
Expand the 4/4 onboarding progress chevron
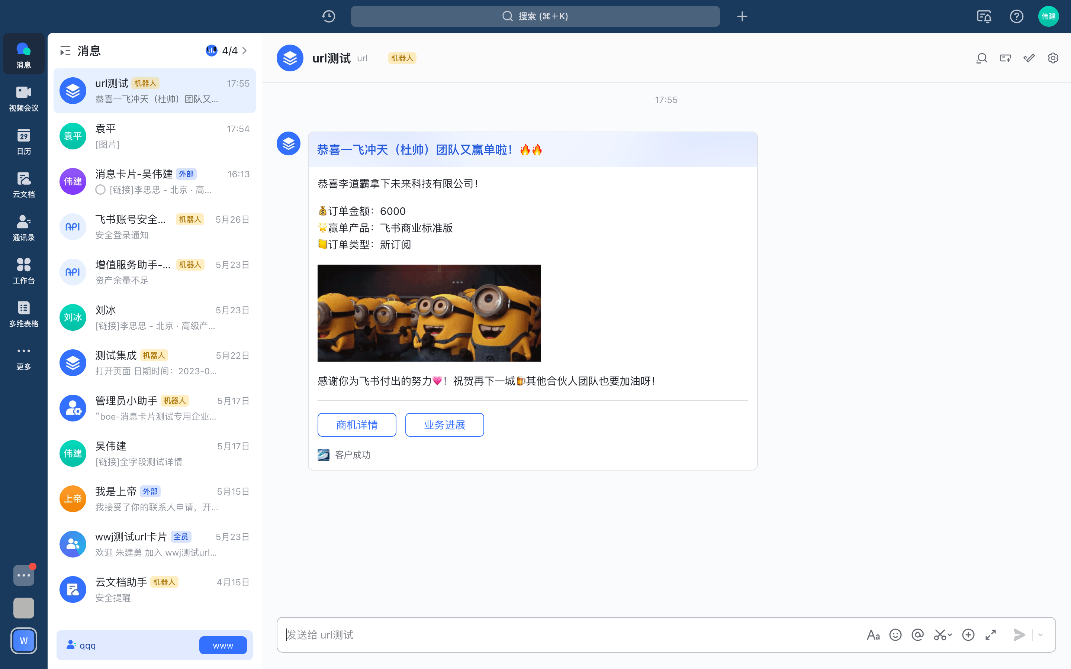(244, 51)
